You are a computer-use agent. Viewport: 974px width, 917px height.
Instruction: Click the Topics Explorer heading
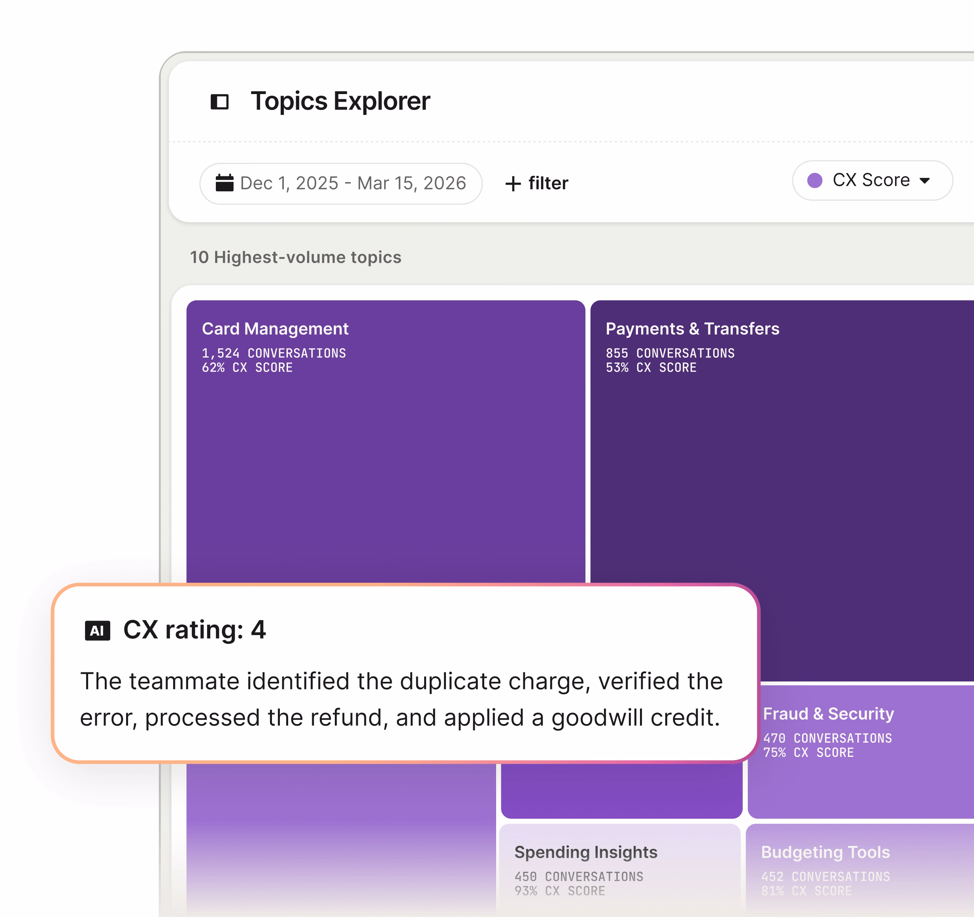(x=340, y=102)
